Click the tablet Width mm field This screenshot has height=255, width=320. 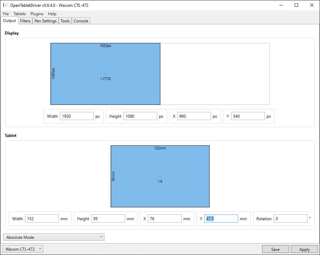click(x=42, y=219)
